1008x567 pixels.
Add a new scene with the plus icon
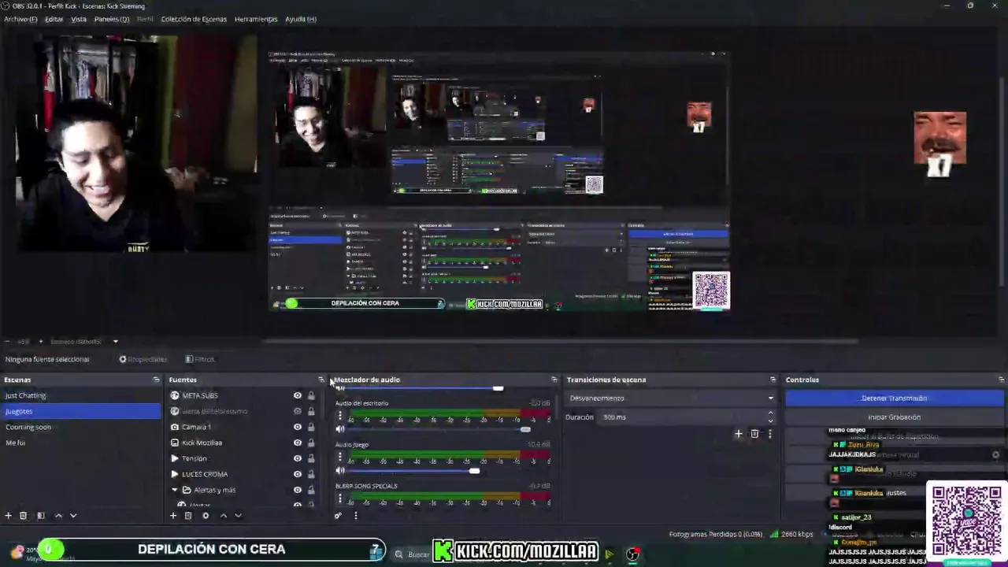pyautogui.click(x=9, y=516)
